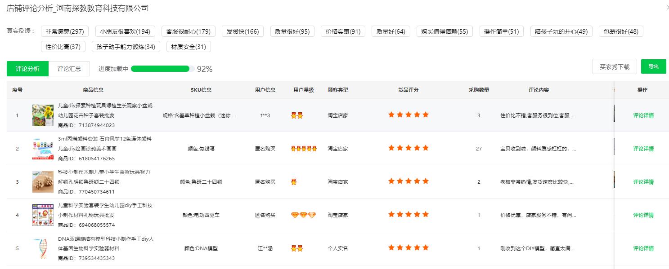This screenshot has width=669, height=269.
Task: Click the collapse arrow at top right
Action: 667,8
